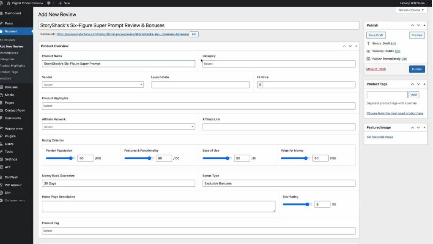Click the Posts pin icon
The height and width of the screenshot is (244, 433).
(1, 23)
